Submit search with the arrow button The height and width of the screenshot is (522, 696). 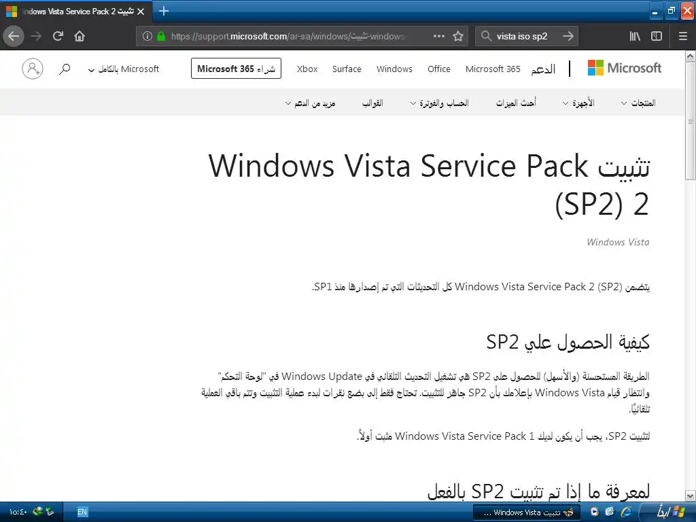[568, 36]
